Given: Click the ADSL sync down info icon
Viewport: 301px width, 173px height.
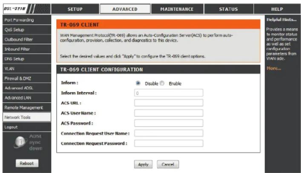Looking at the screenshot, I should tap(20, 142).
